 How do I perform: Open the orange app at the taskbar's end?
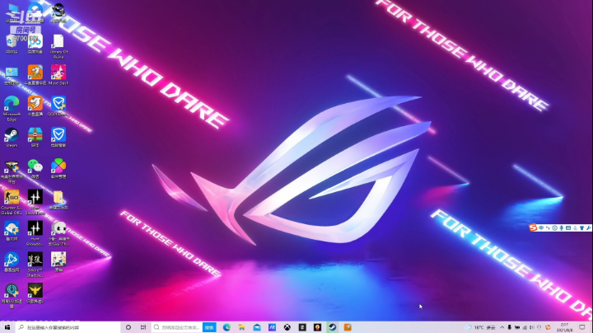tap(348, 327)
